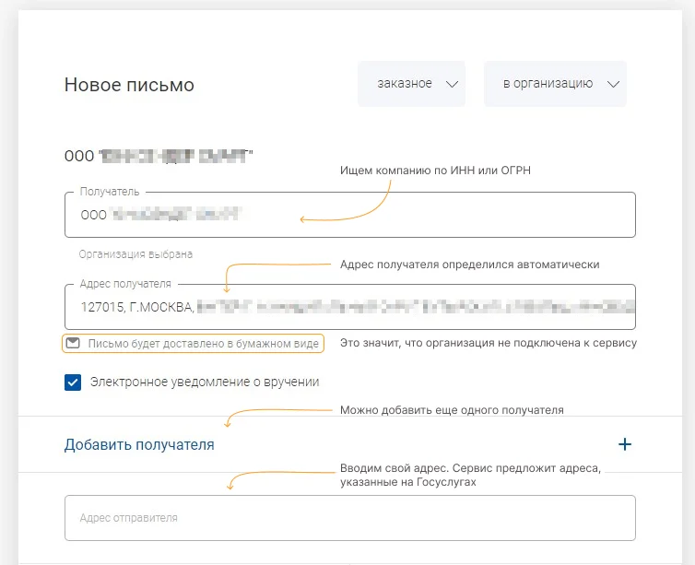The image size is (695, 565).
Task: Click the "организация не подключена к сервису" note
Action: coord(489,343)
